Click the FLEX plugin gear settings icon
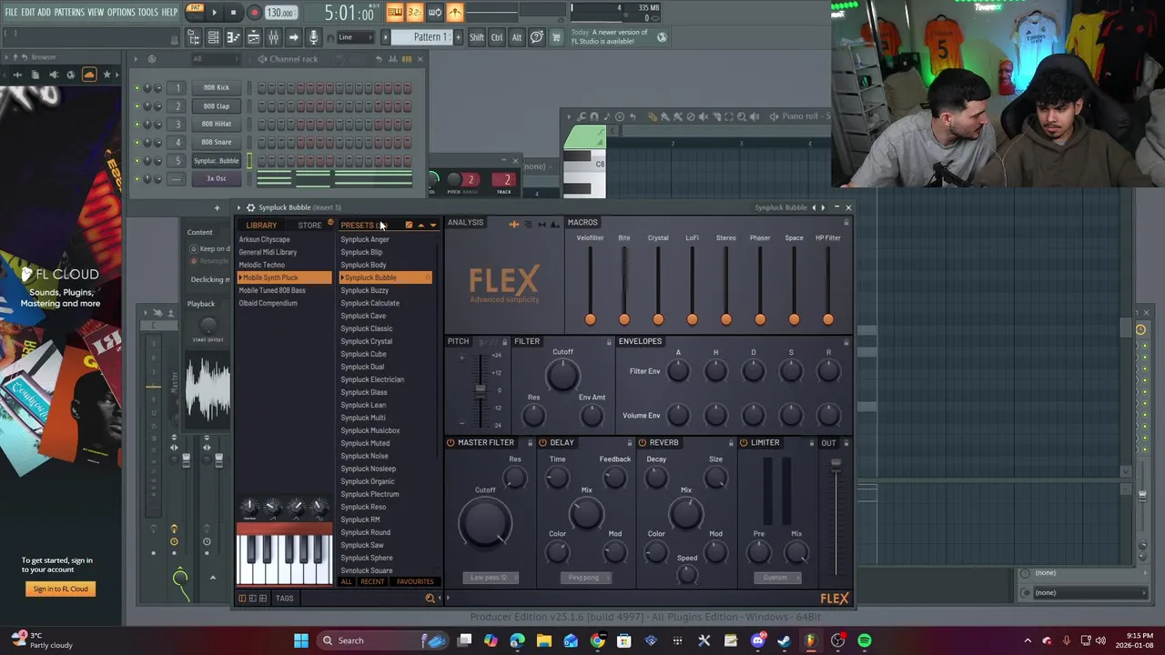The image size is (1165, 655). click(x=250, y=207)
